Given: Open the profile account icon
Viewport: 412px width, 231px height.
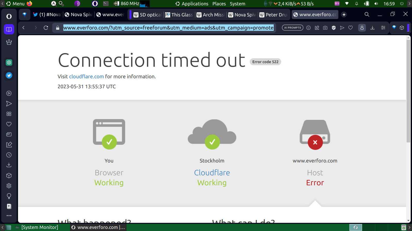Looking at the screenshot, I should point(362,28).
